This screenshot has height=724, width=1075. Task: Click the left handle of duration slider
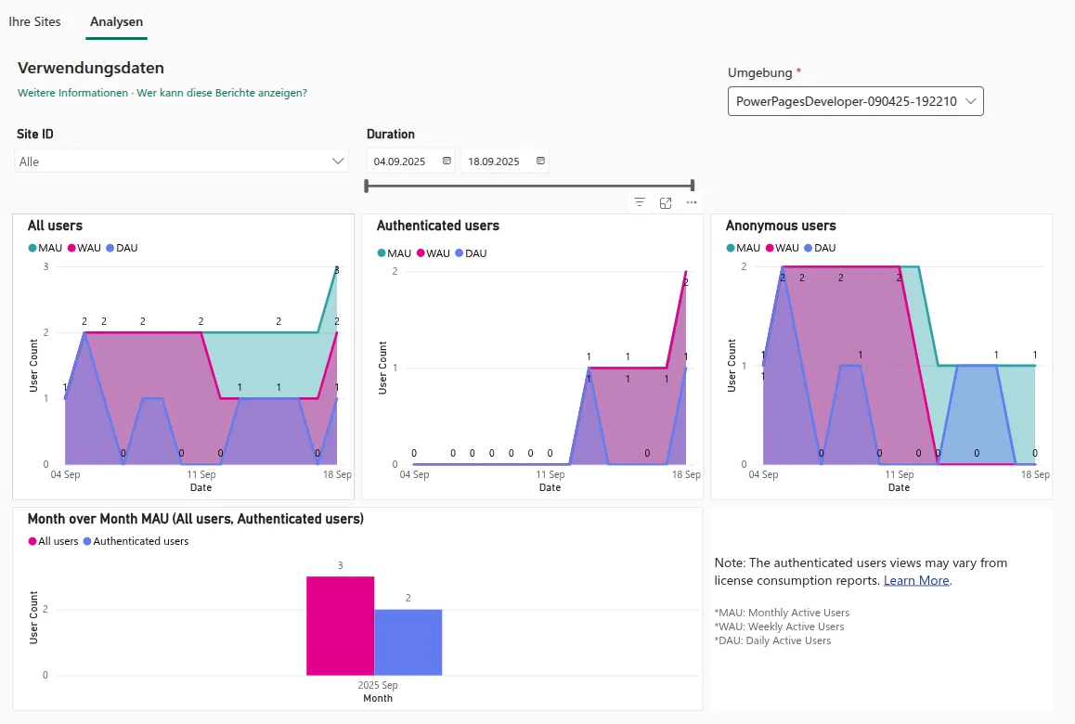[367, 185]
